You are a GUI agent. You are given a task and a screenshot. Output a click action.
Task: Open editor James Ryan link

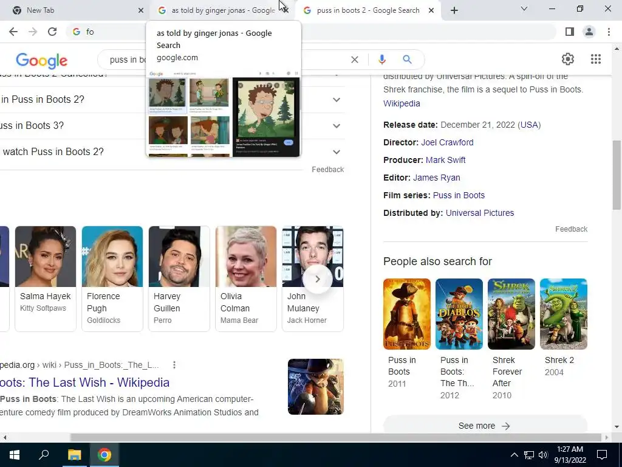pos(436,178)
